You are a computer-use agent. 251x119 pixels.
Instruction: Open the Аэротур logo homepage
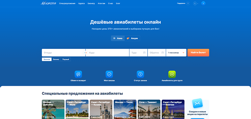48,3
